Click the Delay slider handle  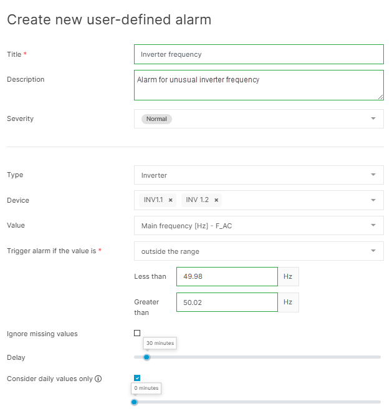[147, 357]
